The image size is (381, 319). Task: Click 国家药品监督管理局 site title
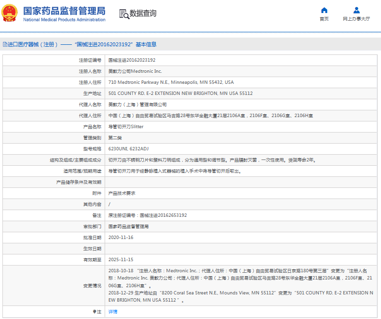tap(65, 11)
